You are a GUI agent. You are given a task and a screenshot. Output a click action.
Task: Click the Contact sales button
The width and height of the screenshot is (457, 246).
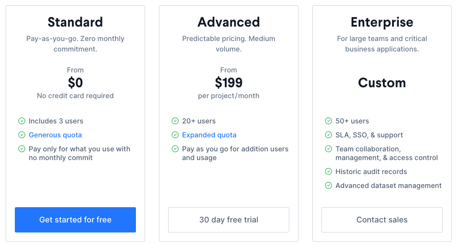pos(382,220)
